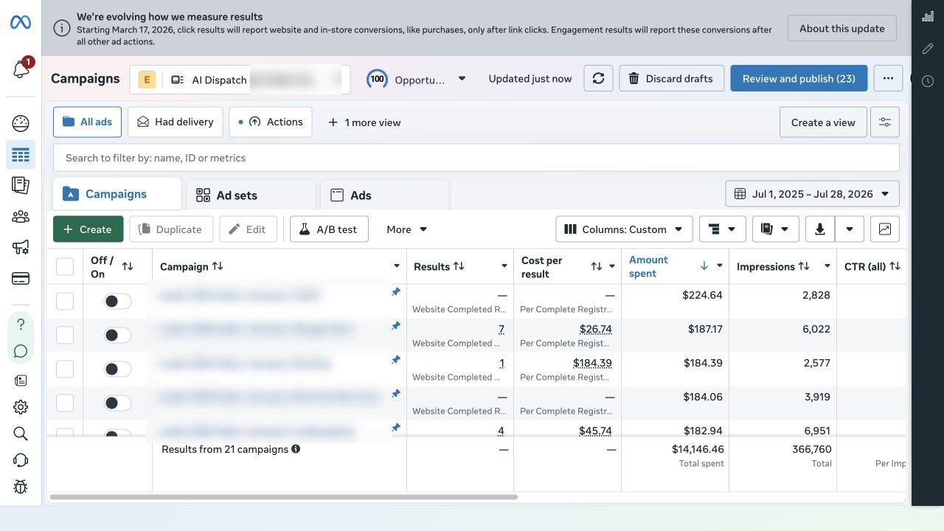
Task: Open the Help question mark icon
Action: [x=21, y=324]
